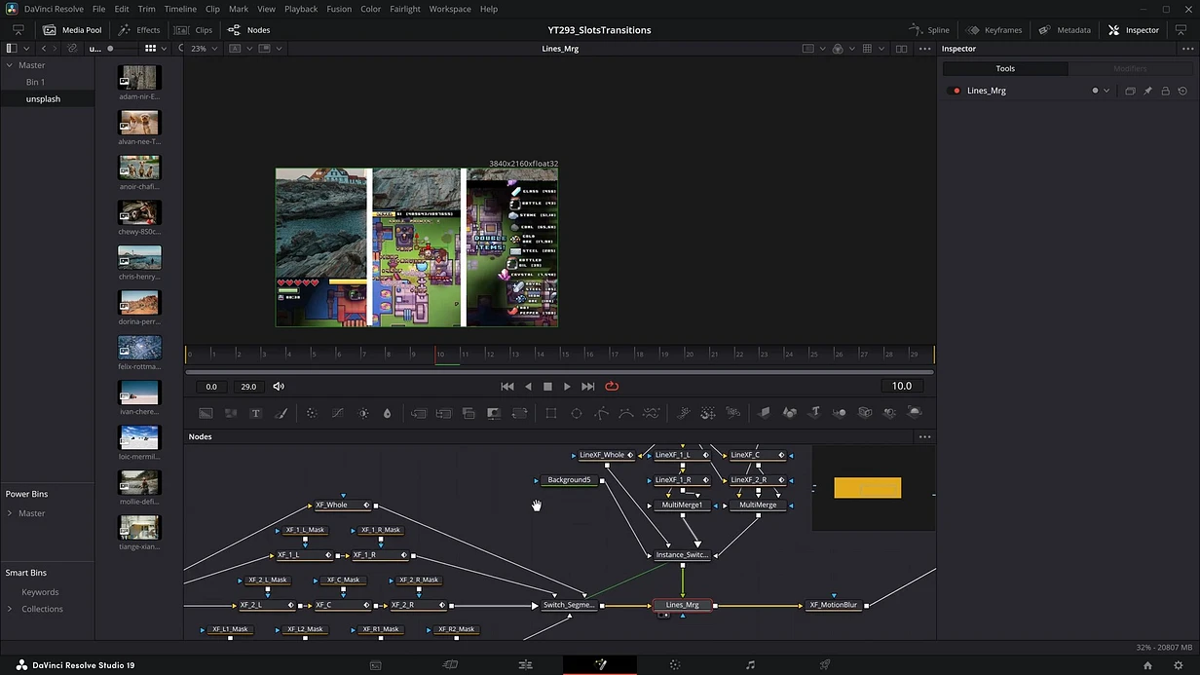Expand Collections smart bin
1200x675 pixels.
(x=10, y=609)
